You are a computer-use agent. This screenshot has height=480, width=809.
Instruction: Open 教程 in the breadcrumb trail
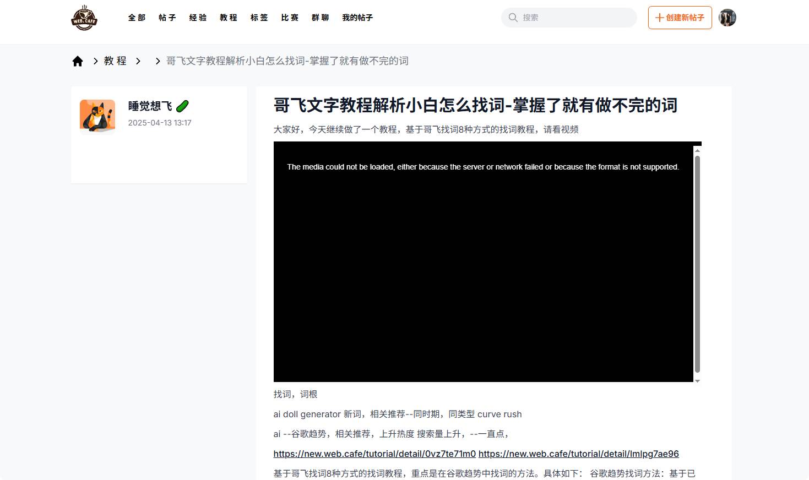tap(116, 61)
